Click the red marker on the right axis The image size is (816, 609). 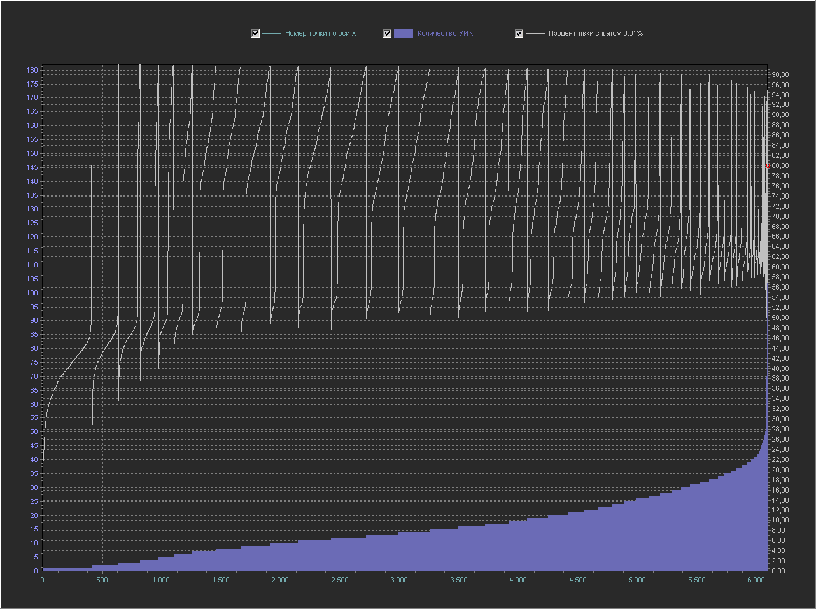[x=768, y=166]
